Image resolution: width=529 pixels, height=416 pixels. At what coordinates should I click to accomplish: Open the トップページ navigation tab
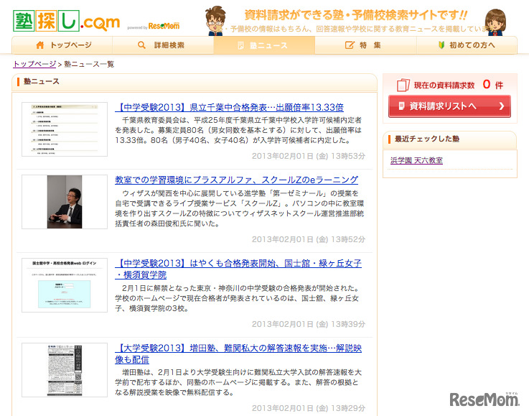[62, 45]
